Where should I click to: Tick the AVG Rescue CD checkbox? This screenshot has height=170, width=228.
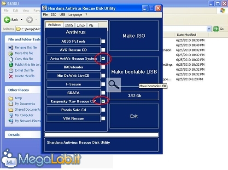click(x=103, y=50)
